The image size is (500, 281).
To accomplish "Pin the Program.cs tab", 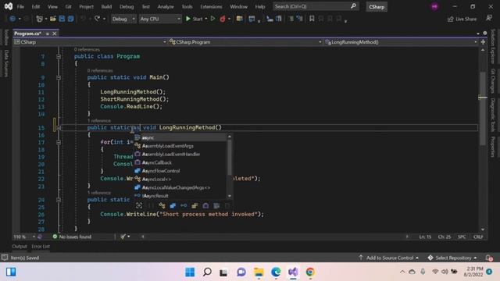I will point(48,34).
